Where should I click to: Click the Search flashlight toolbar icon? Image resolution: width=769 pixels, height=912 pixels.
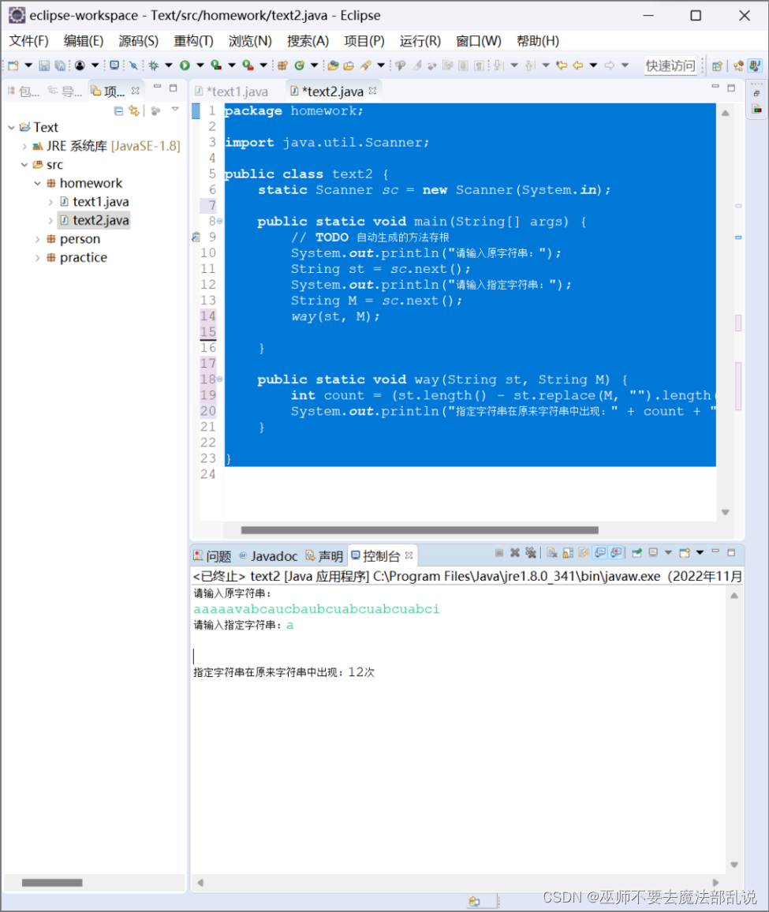[x=365, y=65]
